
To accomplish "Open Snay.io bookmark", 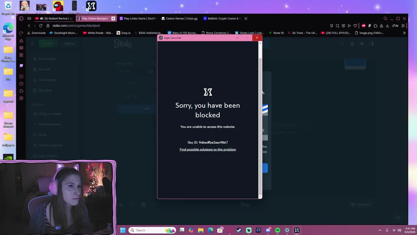I will [x=123, y=33].
